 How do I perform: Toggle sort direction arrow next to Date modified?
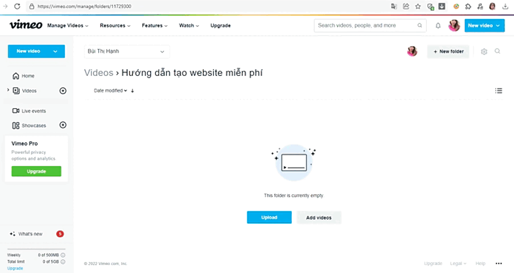132,91
